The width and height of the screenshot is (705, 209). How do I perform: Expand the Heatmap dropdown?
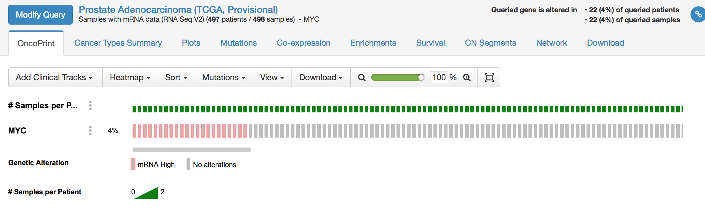[130, 77]
